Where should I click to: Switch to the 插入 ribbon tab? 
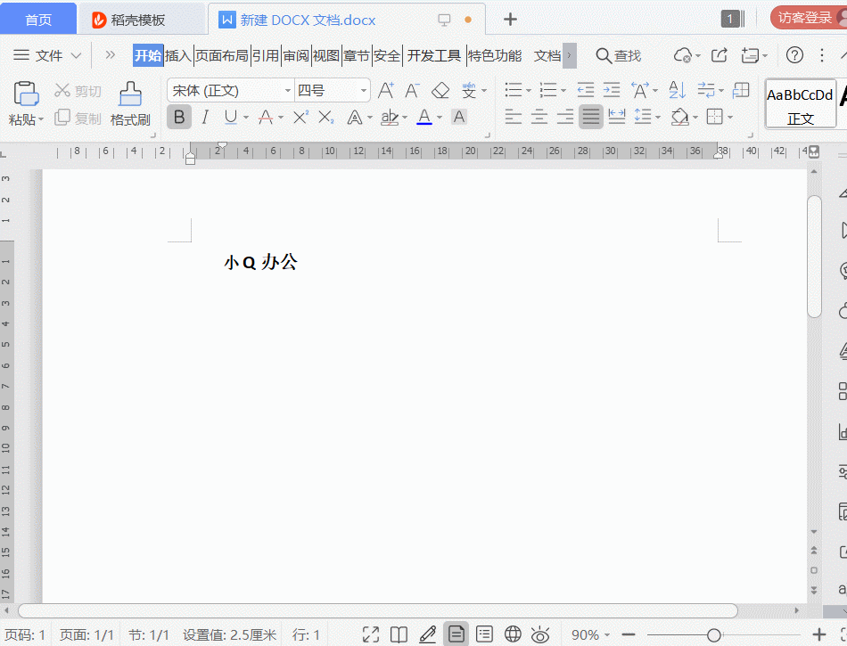click(178, 55)
